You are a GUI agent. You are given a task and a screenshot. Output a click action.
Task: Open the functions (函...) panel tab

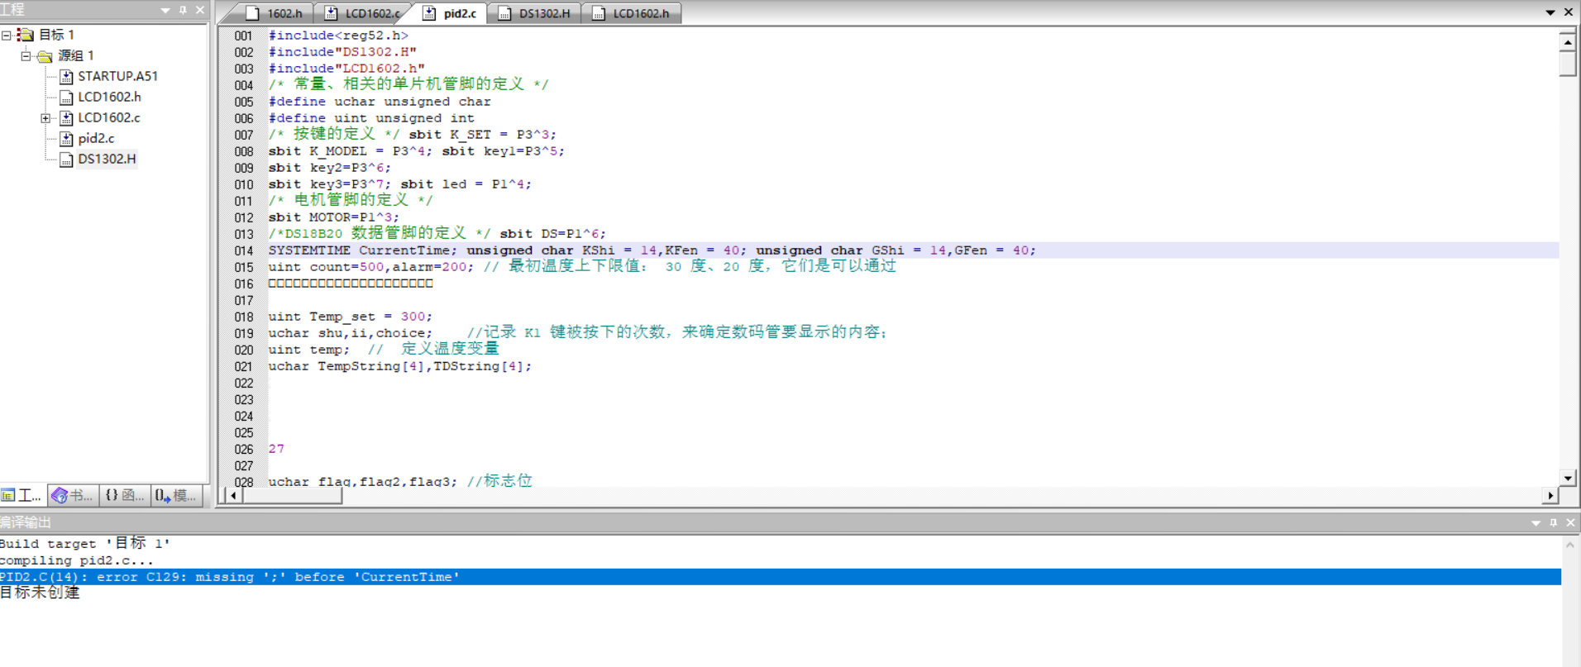click(x=125, y=495)
